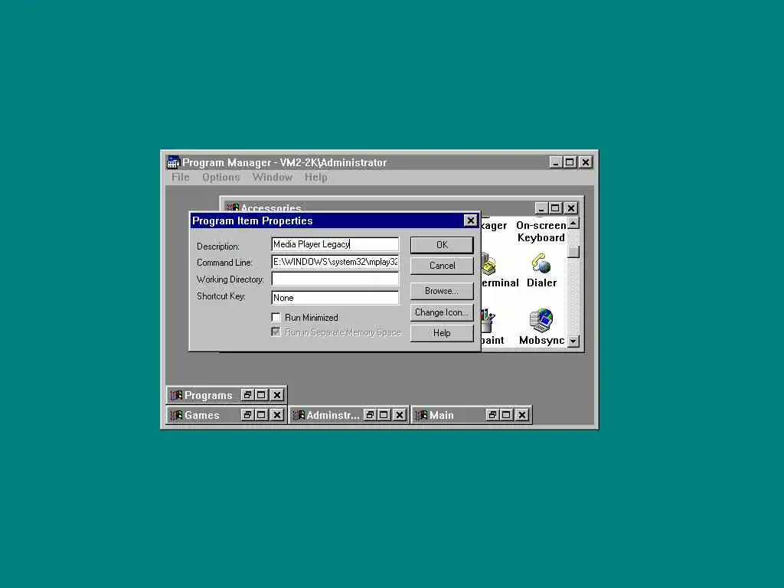Restore the Games group window
Image resolution: width=784 pixels, height=588 pixels.
(x=247, y=415)
